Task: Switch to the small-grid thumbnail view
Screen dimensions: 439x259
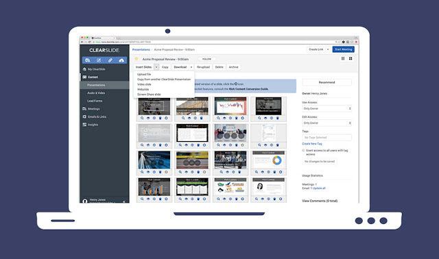Action: (343, 58)
